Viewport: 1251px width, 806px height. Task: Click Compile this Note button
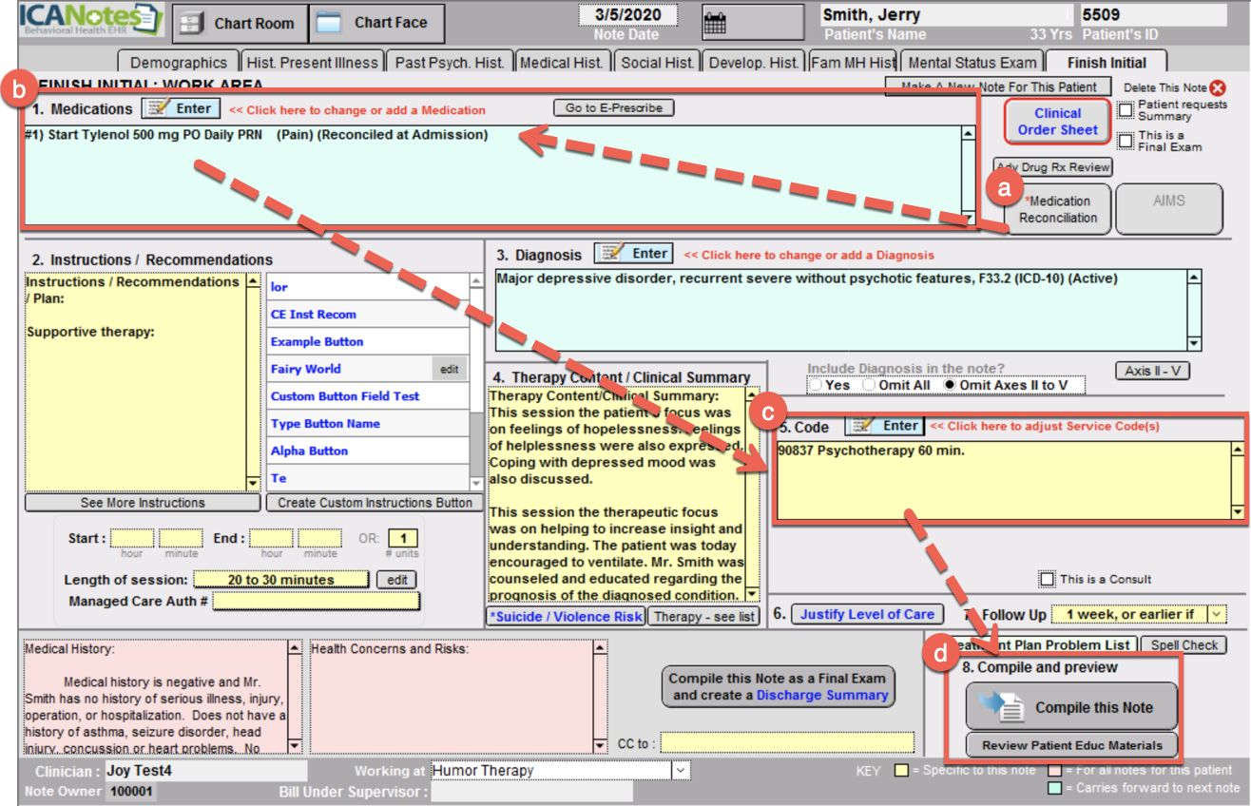[1071, 707]
